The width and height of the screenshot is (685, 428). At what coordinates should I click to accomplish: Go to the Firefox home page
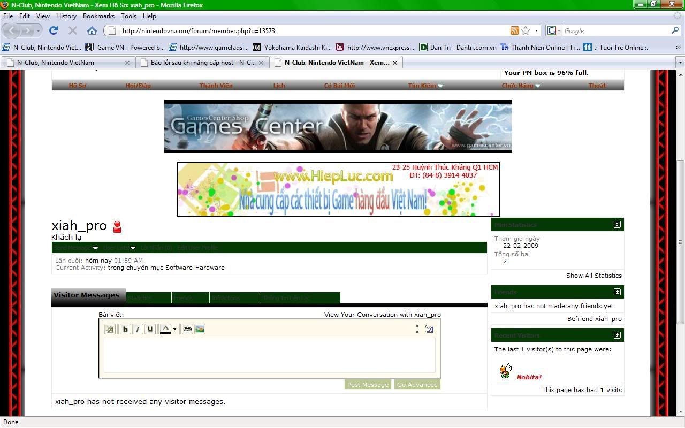(x=92, y=30)
